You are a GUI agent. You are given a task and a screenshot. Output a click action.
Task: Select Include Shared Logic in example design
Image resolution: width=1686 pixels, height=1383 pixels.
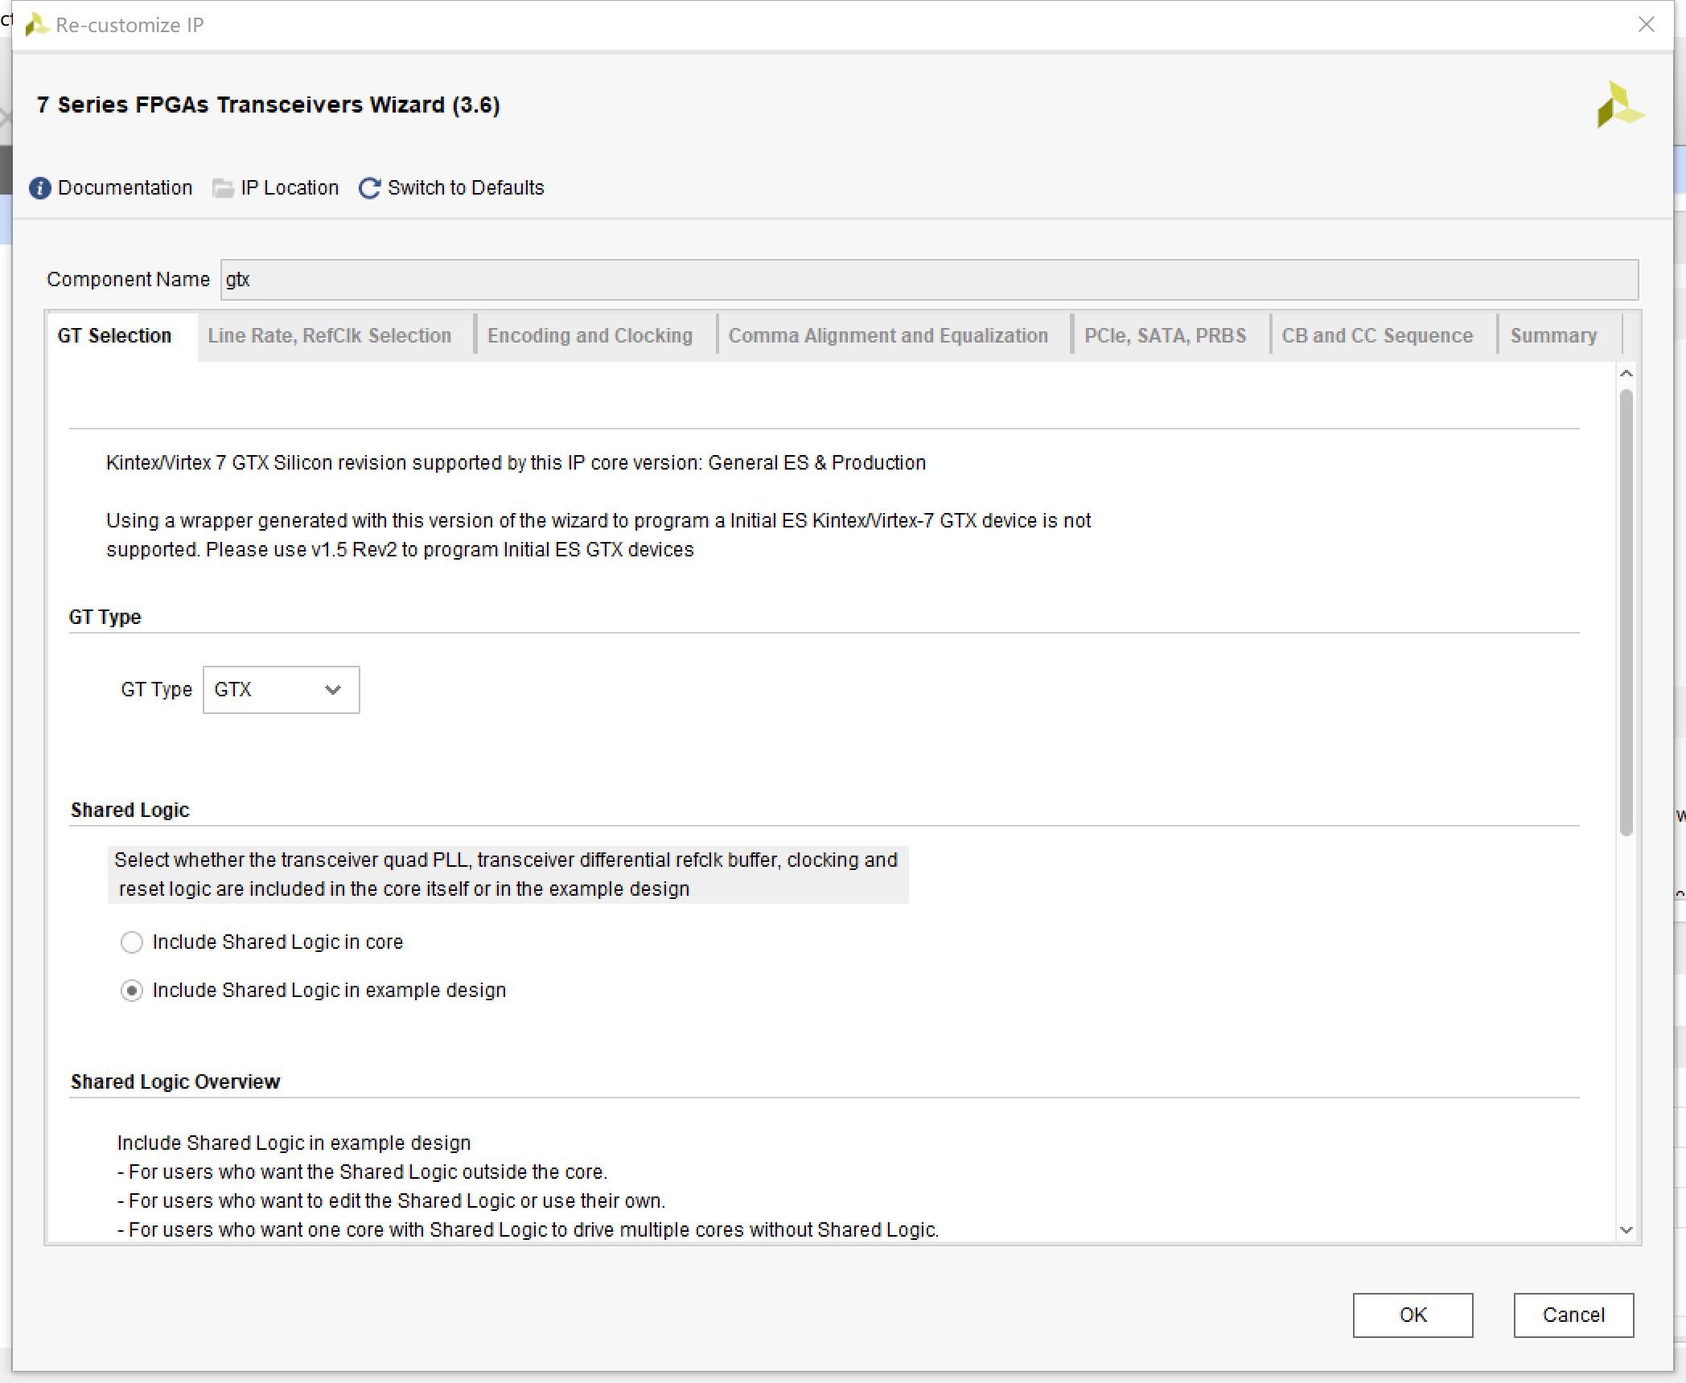pos(132,991)
